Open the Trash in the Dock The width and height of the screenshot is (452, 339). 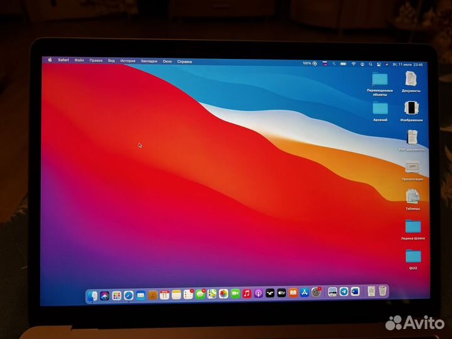coord(382,291)
